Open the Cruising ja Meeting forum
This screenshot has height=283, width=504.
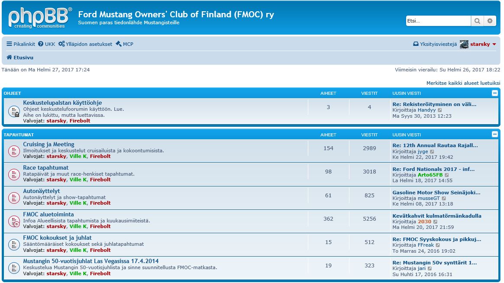(48, 145)
